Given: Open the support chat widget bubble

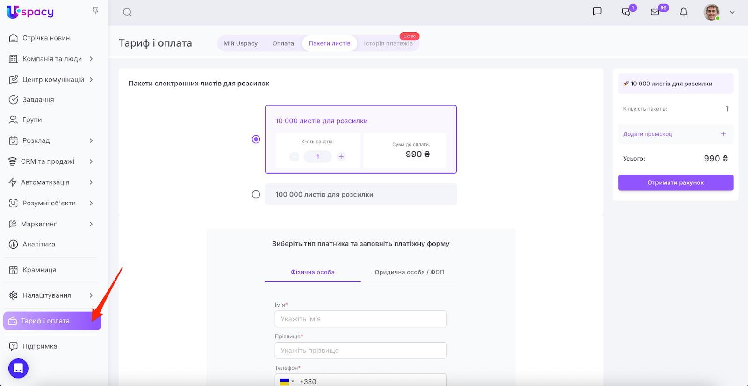Looking at the screenshot, I should point(18,368).
